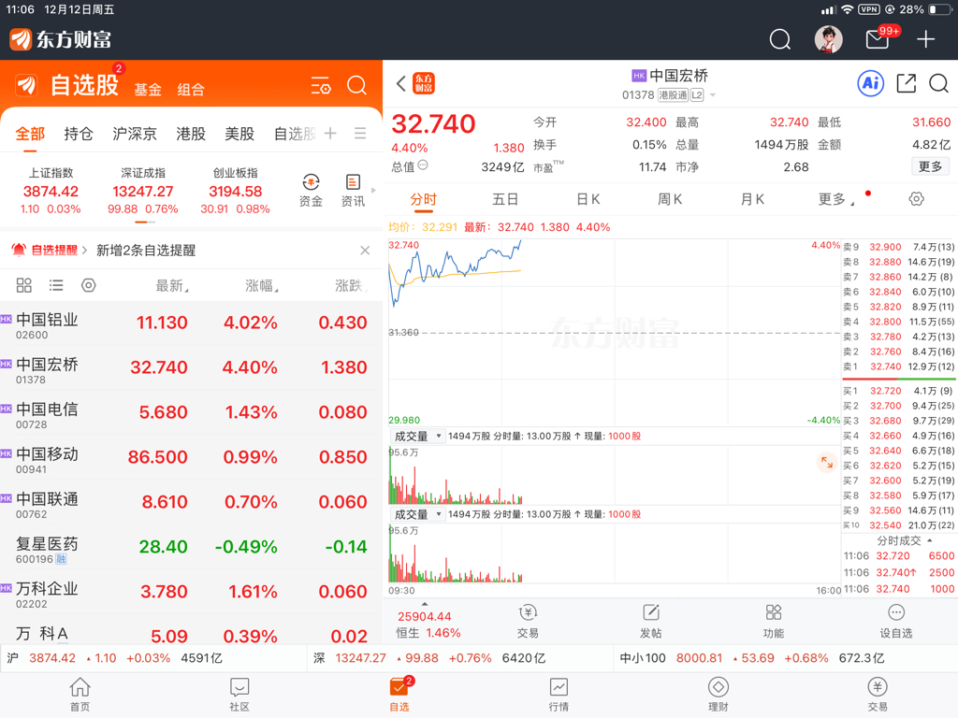Open the 资讯 news icon
Image resolution: width=958 pixels, height=718 pixels.
[353, 191]
